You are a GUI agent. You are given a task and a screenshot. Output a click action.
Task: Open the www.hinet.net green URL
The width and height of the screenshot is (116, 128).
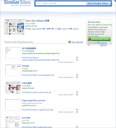(28, 88)
